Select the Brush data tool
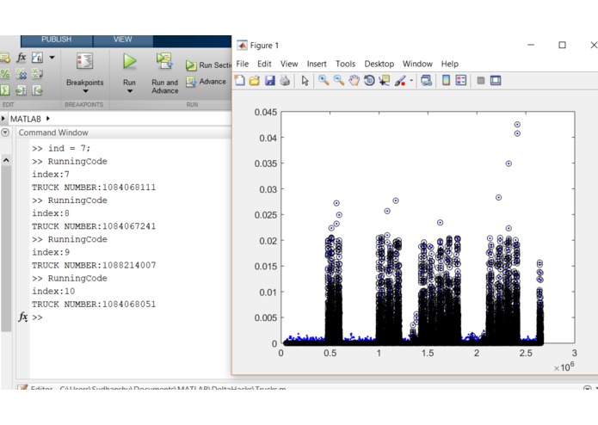This screenshot has height=425, width=598. (400, 80)
